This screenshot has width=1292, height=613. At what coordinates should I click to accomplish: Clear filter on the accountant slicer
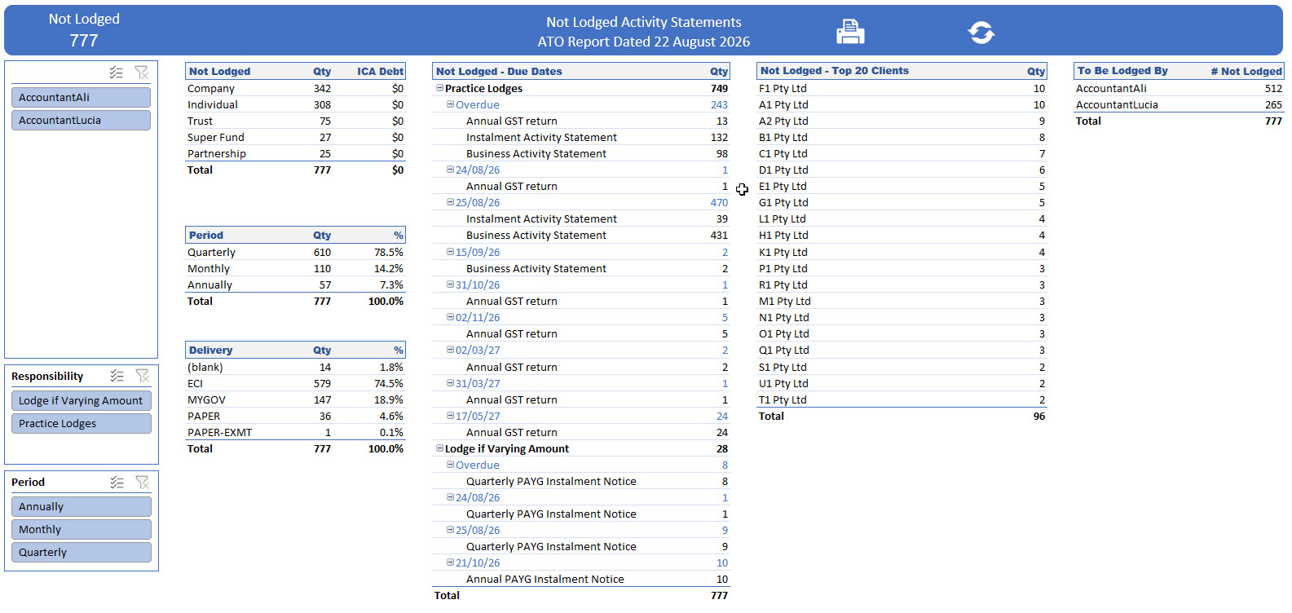pyautogui.click(x=142, y=73)
